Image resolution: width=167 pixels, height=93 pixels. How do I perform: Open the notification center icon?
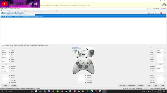pyautogui.click(x=164, y=91)
